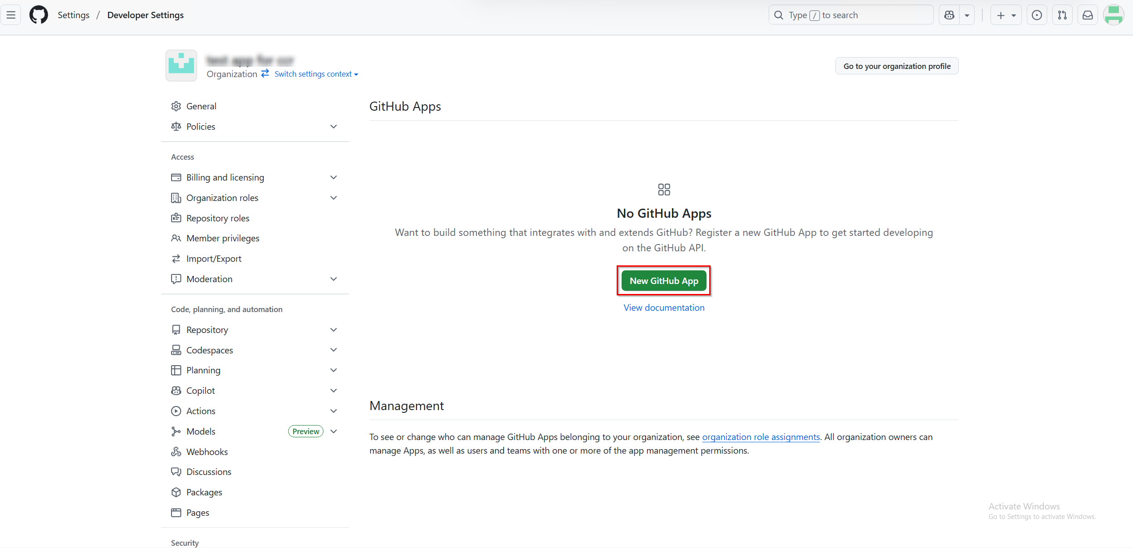The height and width of the screenshot is (548, 1133).
Task: Expand the Policies section chevron
Action: (x=334, y=127)
